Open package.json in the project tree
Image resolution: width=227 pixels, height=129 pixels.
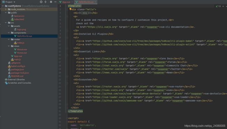click(17, 69)
